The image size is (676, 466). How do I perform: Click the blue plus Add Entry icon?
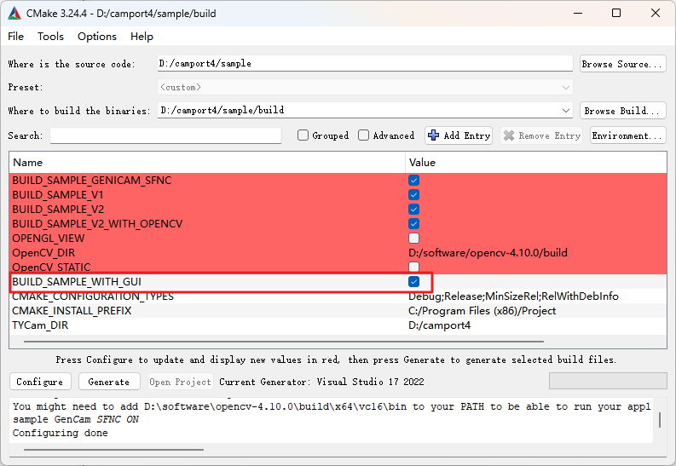click(434, 135)
